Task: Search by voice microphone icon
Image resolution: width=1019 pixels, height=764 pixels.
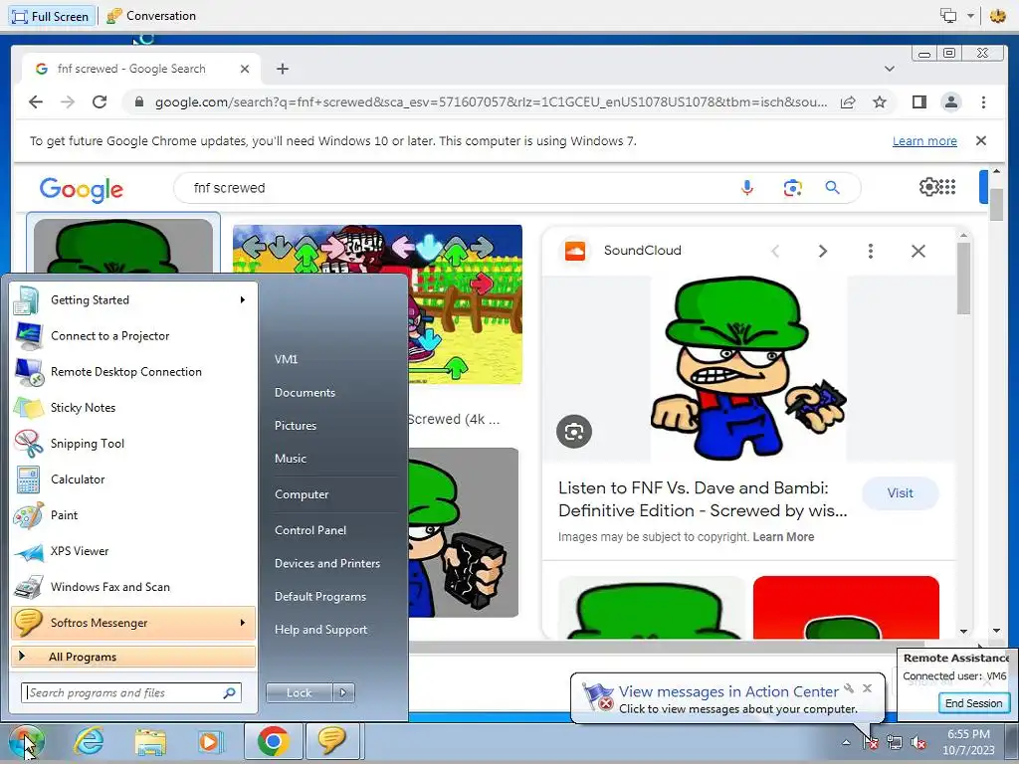Action: pos(747,188)
